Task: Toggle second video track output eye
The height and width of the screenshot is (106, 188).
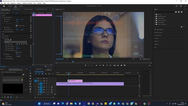Action: click(46, 81)
